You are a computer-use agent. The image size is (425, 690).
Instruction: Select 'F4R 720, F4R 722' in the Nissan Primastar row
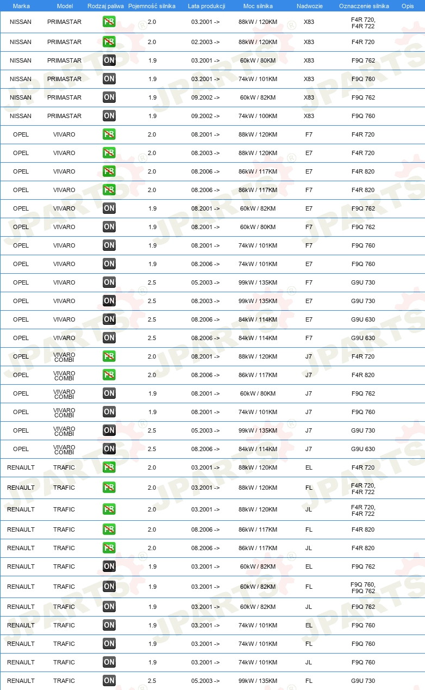(363, 22)
